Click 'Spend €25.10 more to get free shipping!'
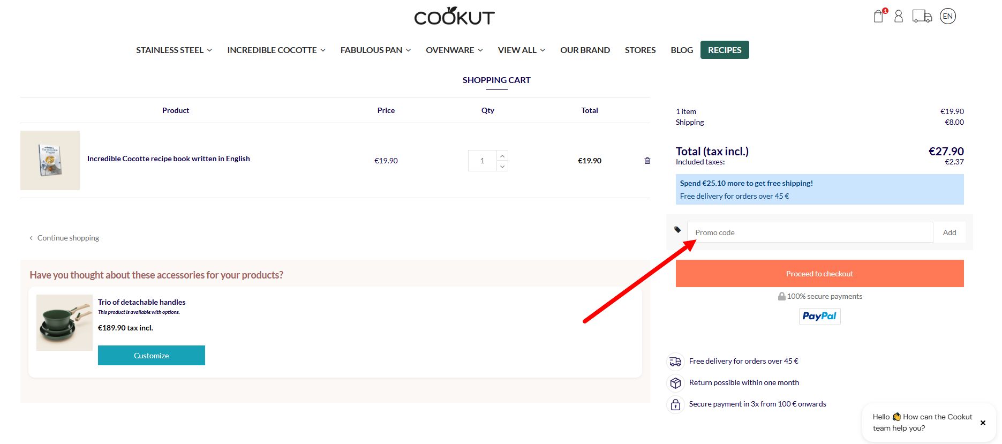This screenshot has height=444, width=1002. pos(746,183)
